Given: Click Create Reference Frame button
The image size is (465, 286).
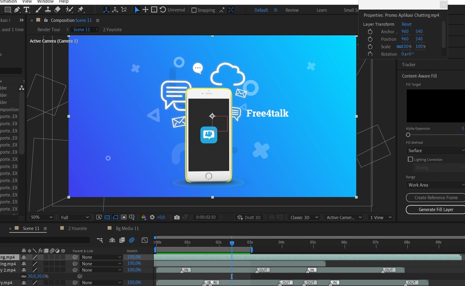Looking at the screenshot, I should tap(435, 198).
